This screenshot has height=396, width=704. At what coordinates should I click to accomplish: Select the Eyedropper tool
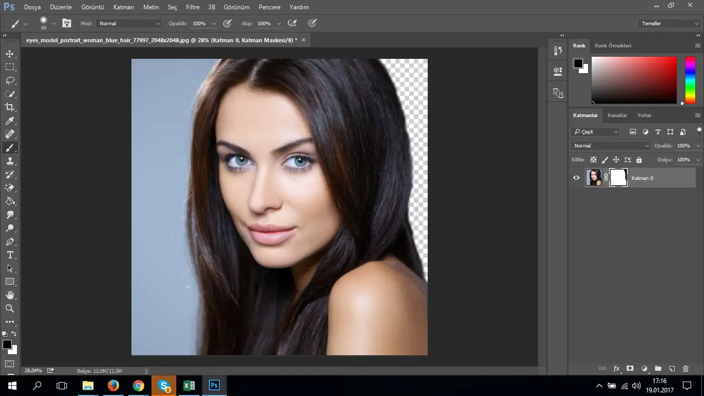pos(10,121)
